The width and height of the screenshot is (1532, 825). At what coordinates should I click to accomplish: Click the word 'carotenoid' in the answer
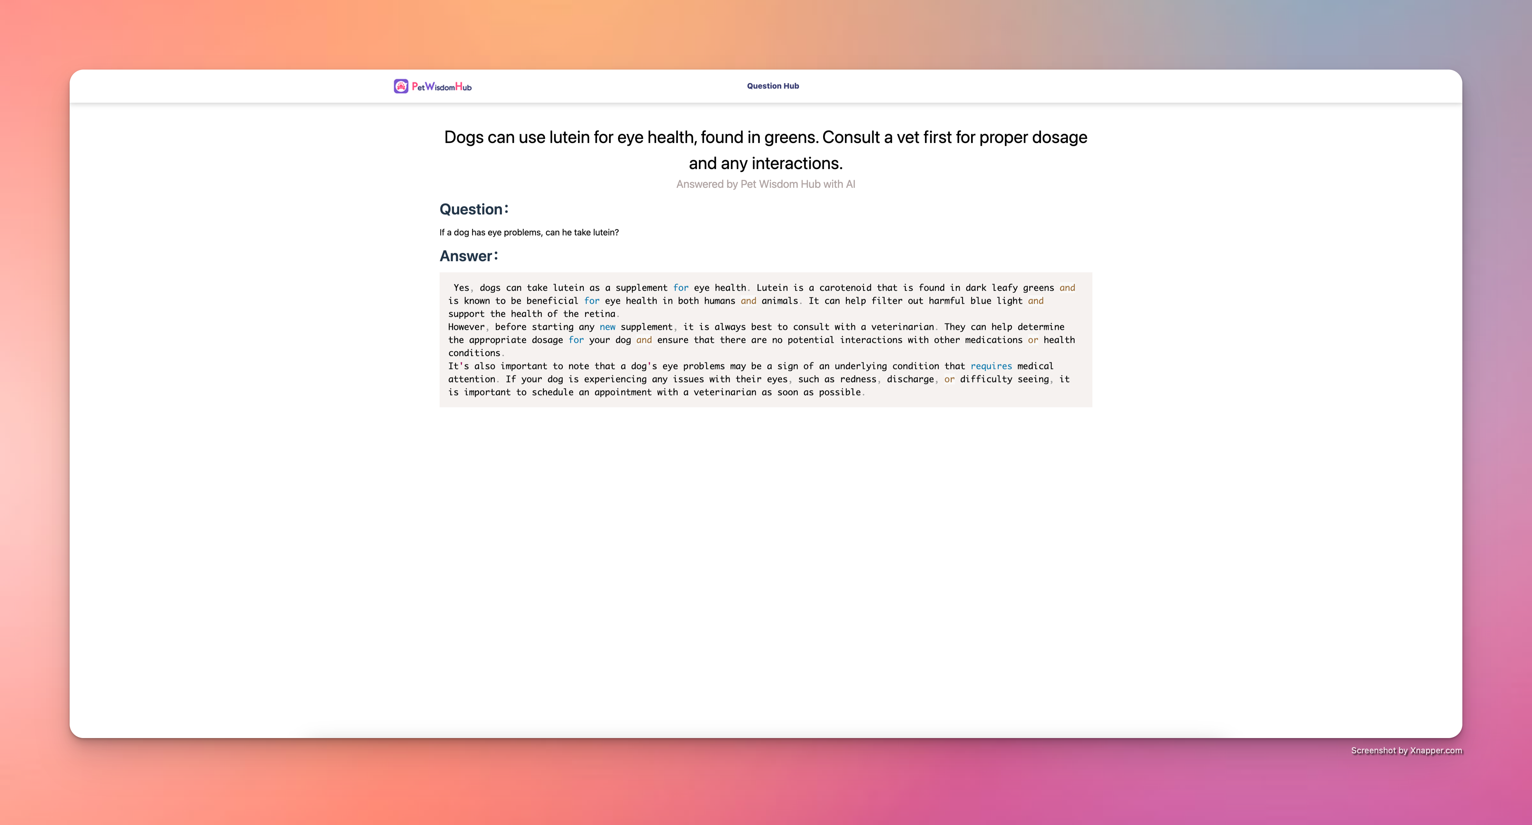coord(845,288)
